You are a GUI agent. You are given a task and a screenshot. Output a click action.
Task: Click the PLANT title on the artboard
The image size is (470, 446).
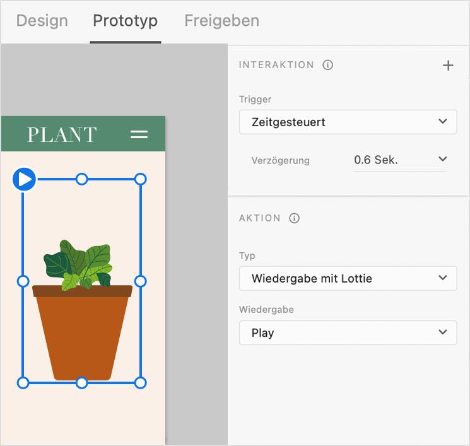coord(62,134)
